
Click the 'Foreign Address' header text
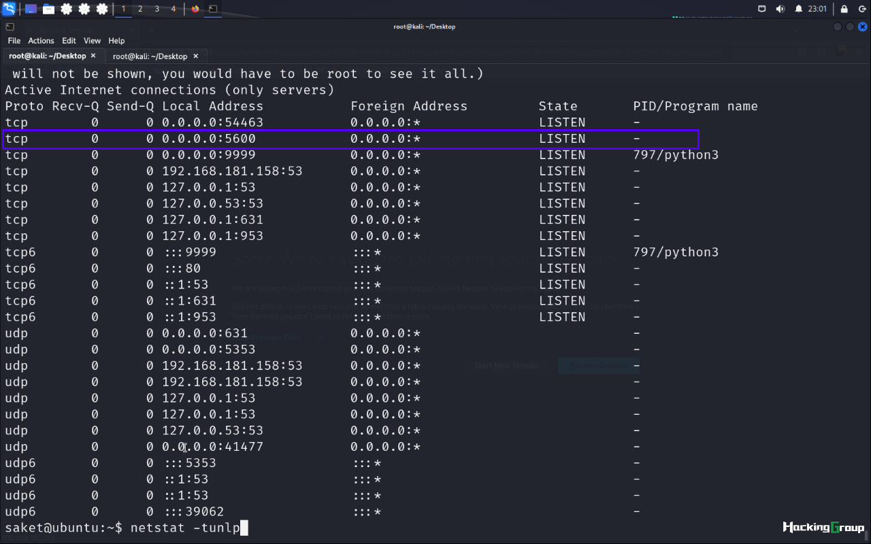409,106
